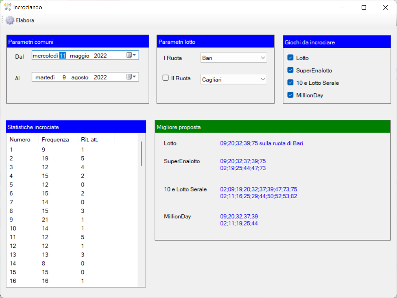
Task: Select the day 9 in Al date field
Action: pos(64,77)
